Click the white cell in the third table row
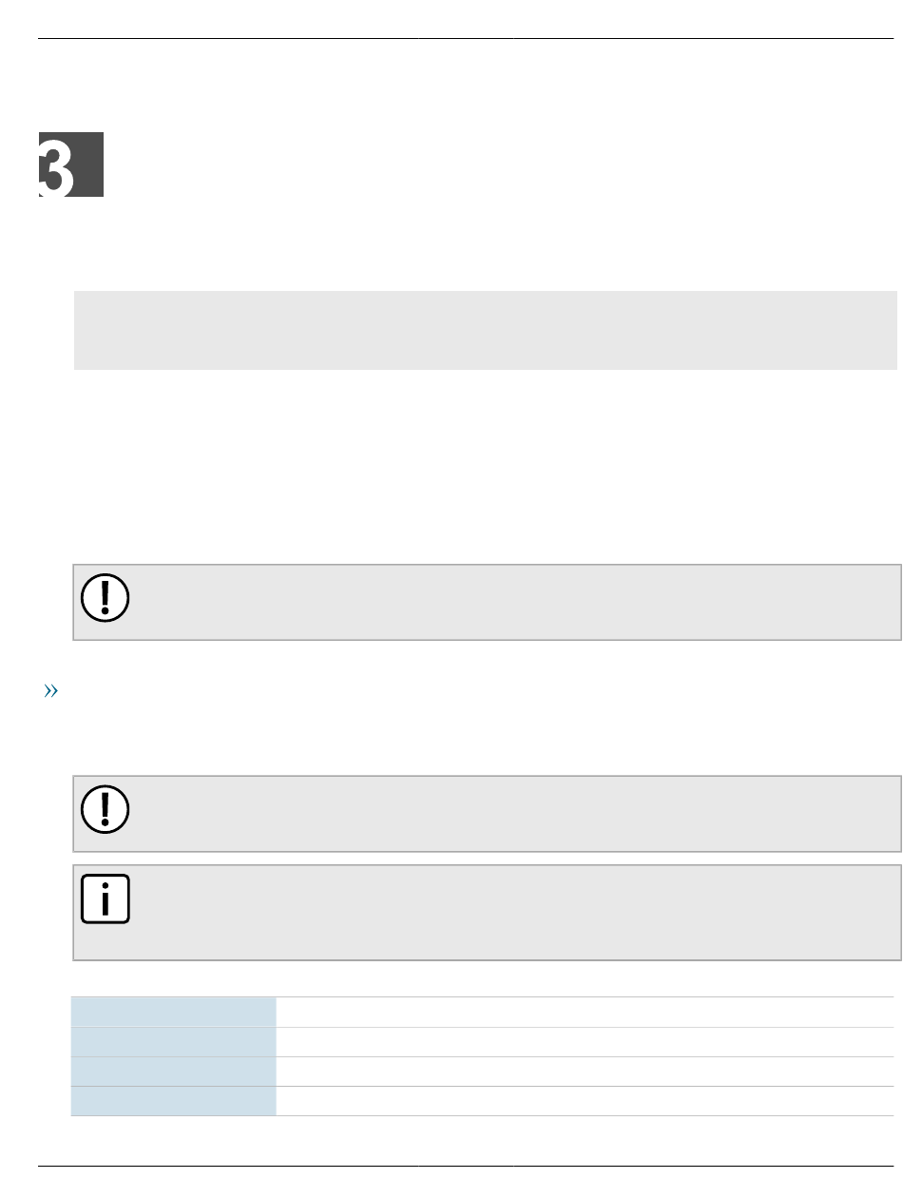 click(x=585, y=1071)
